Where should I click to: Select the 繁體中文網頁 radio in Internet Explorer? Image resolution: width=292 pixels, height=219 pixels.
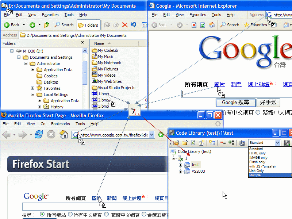pos(258,112)
